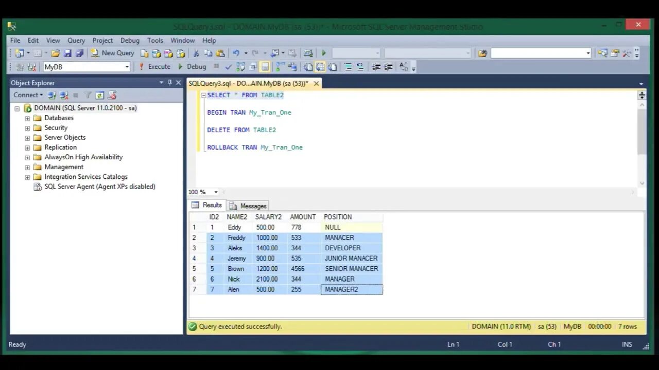The image size is (659, 370).
Task: Open the MyDB database dropdown
Action: (x=127, y=67)
